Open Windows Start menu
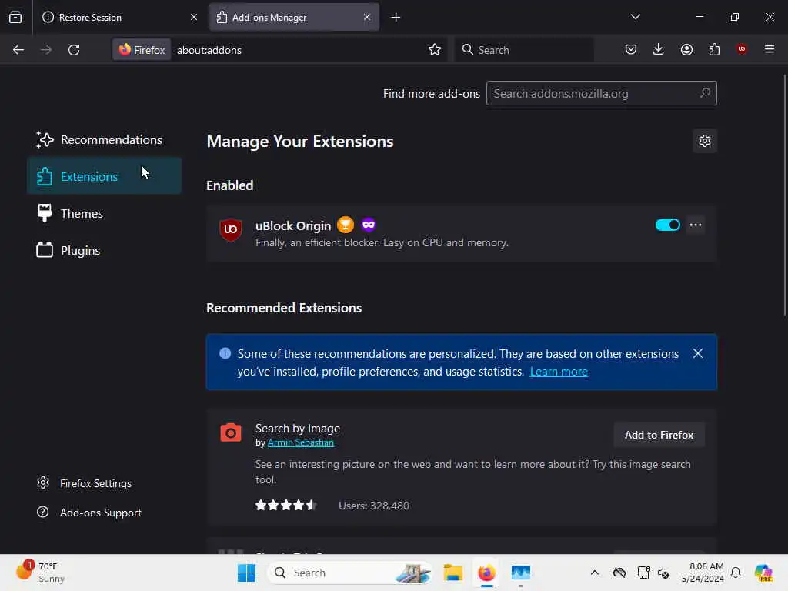Viewport: 788px width, 591px height. [x=246, y=573]
